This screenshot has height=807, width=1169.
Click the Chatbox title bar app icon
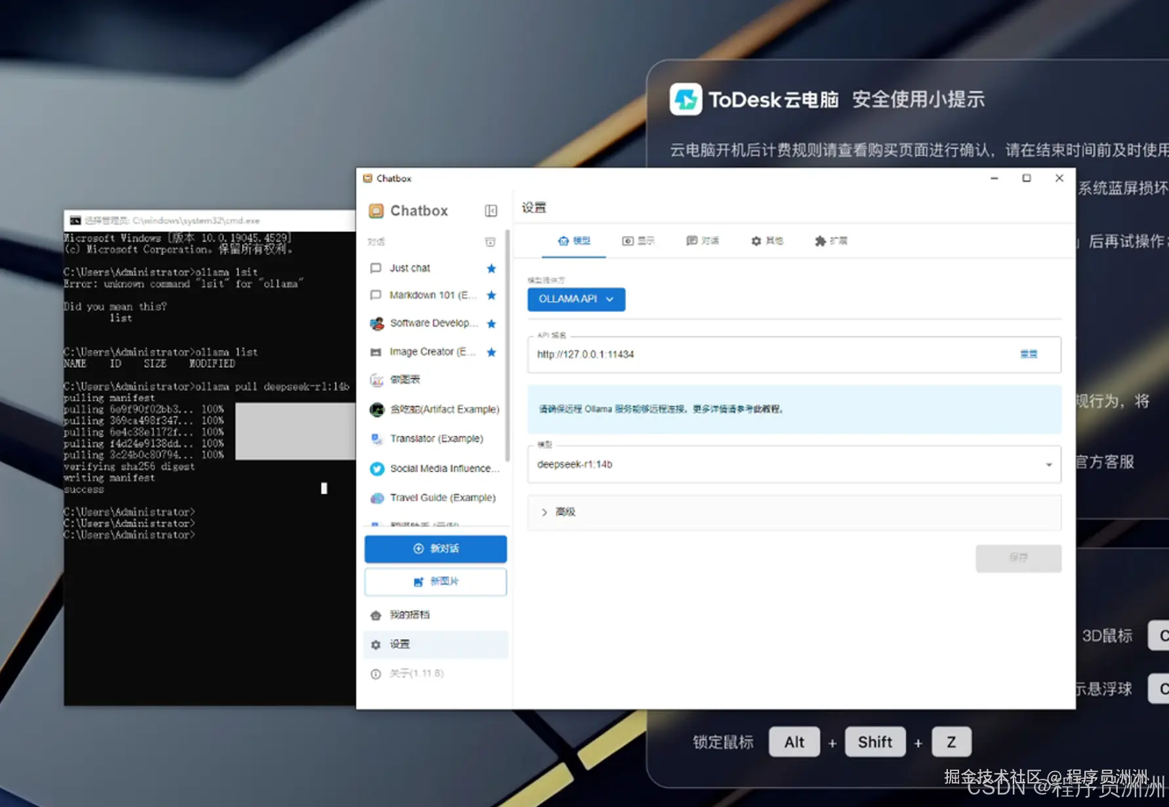[x=367, y=178]
